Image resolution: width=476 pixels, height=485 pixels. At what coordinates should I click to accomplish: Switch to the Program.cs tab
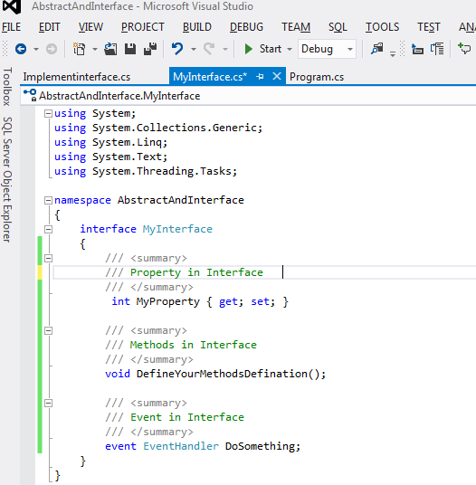point(317,77)
